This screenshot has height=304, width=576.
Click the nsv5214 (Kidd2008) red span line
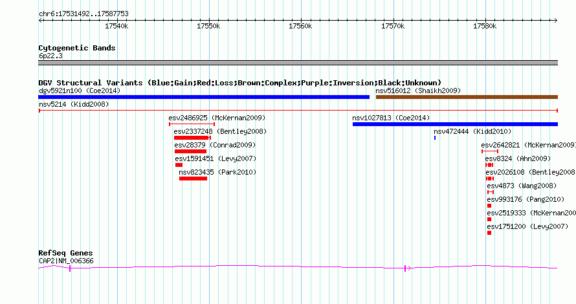(x=298, y=111)
